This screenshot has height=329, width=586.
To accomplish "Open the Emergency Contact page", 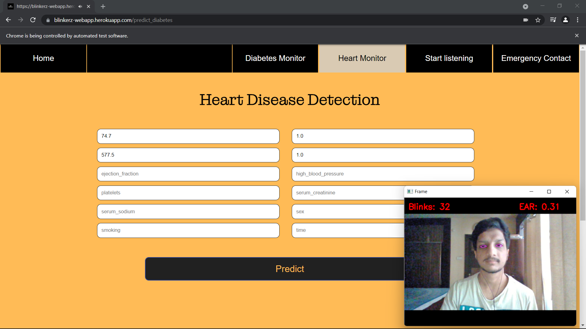I will point(536,58).
